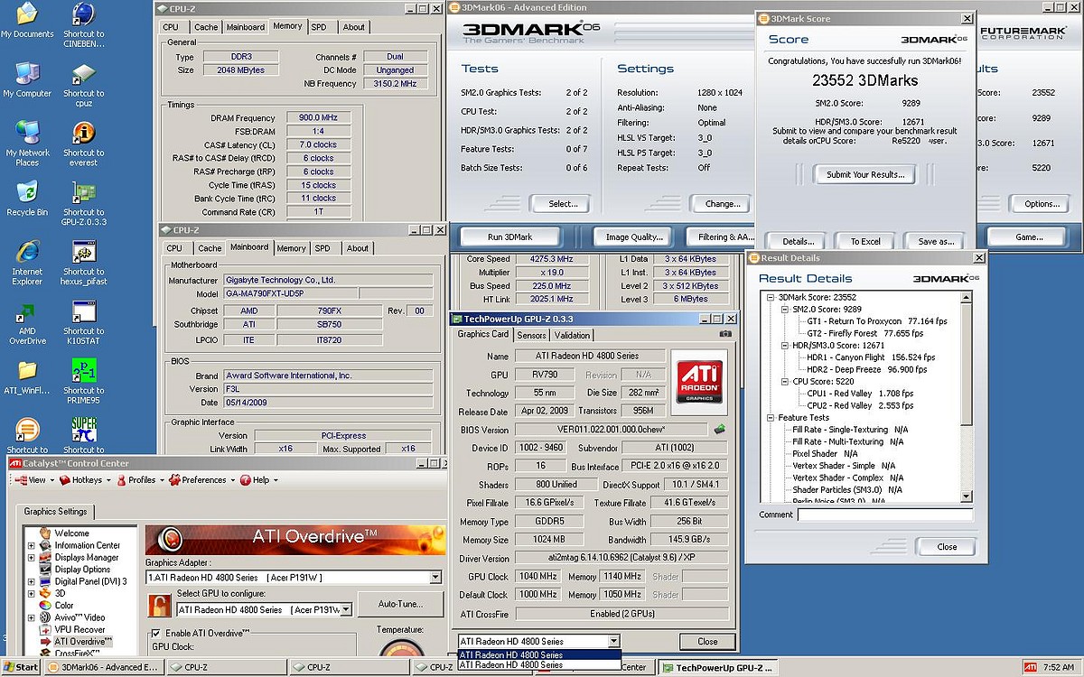
Task: Choose the highlighted ATI Radeon HD 4800 list entry
Action: 538,655
